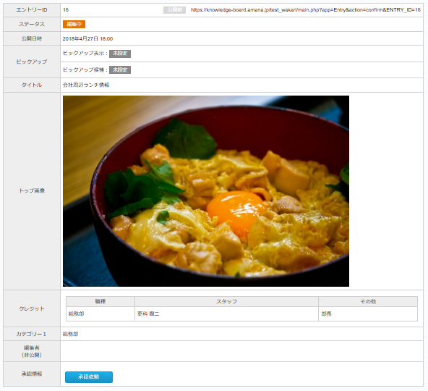Click the 職種 credit column header
This screenshot has height=391, width=428.
coord(100,301)
